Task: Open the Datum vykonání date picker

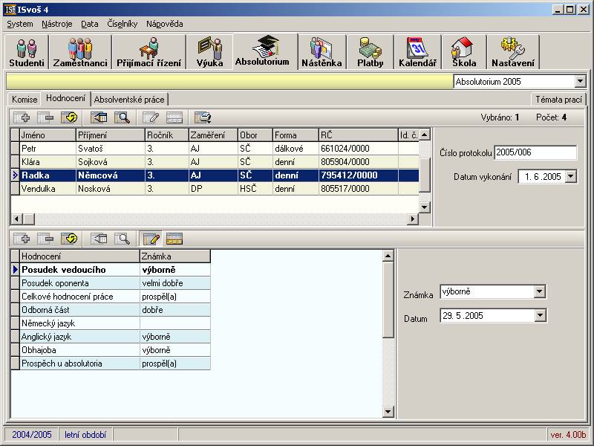Action: 570,177
